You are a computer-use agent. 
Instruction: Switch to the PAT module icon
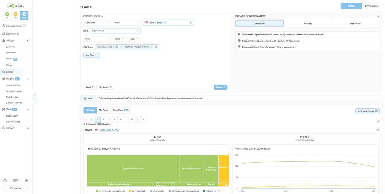point(24,15)
